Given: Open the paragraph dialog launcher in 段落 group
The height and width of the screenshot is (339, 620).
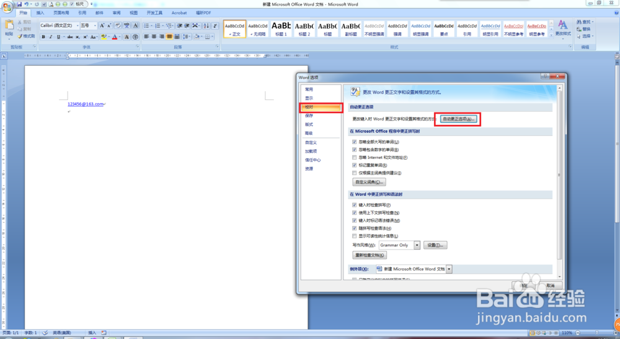Looking at the screenshot, I should point(217,47).
